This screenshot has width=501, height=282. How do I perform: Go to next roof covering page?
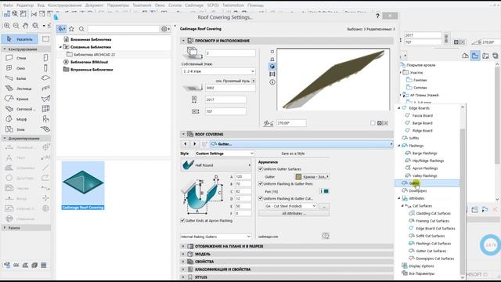pyautogui.click(x=195, y=144)
